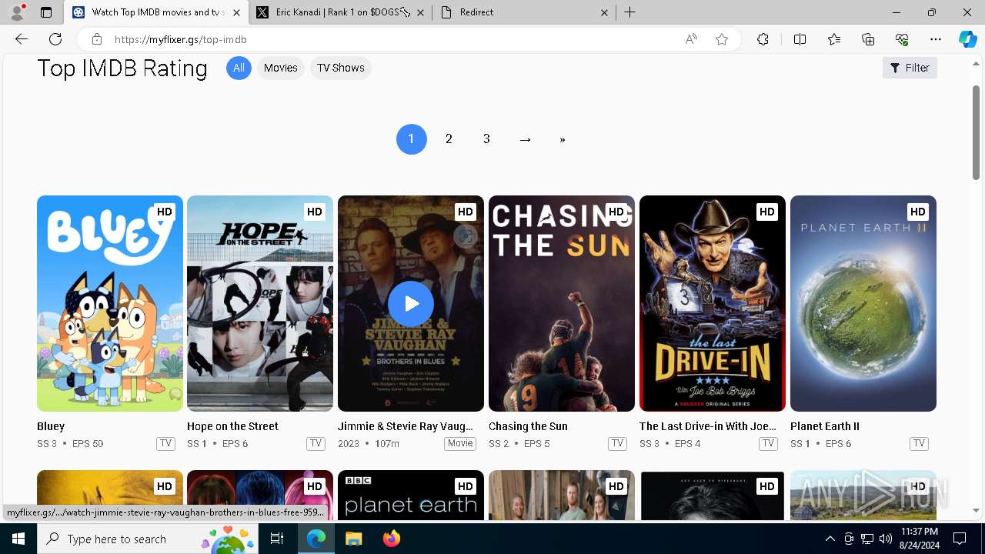Viewport: 985px width, 554px height.
Task: Click the page vertical scrollbar
Action: 977,132
